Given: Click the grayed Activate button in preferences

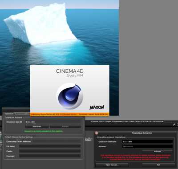Looking at the screenshot, I should [x=65, y=126].
